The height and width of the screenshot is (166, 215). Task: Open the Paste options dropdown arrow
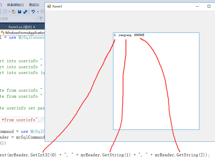[x=9, y=12]
